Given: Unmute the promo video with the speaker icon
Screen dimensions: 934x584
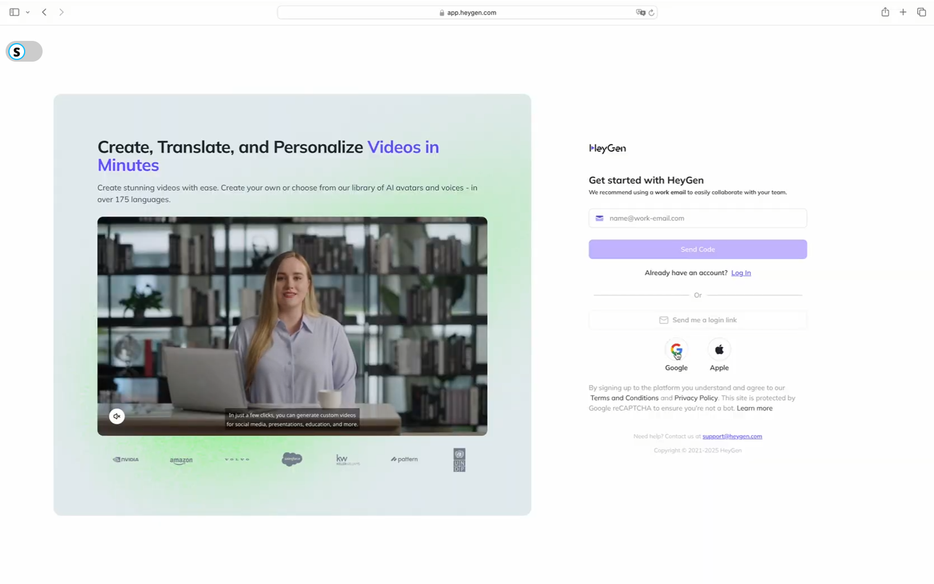Looking at the screenshot, I should point(117,416).
